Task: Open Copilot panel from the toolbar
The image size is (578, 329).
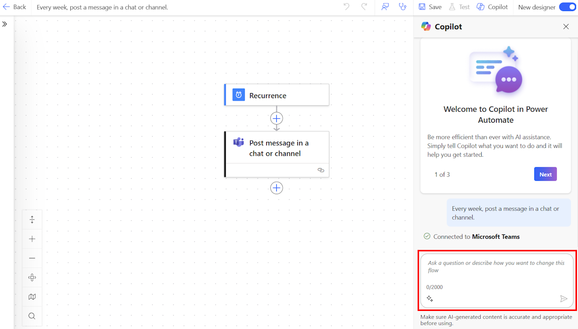Action: (492, 7)
